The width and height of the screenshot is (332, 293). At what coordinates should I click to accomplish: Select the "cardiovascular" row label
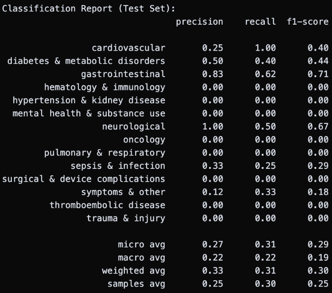[x=128, y=48]
